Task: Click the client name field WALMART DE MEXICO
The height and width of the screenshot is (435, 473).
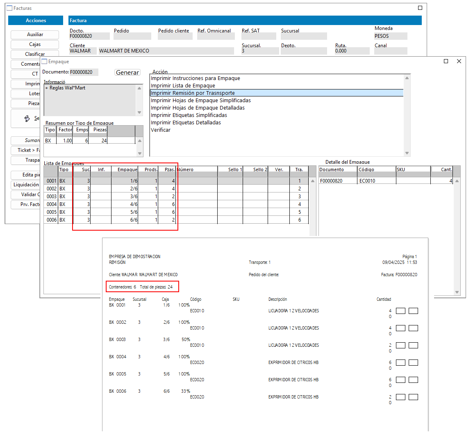Action: tap(166, 51)
